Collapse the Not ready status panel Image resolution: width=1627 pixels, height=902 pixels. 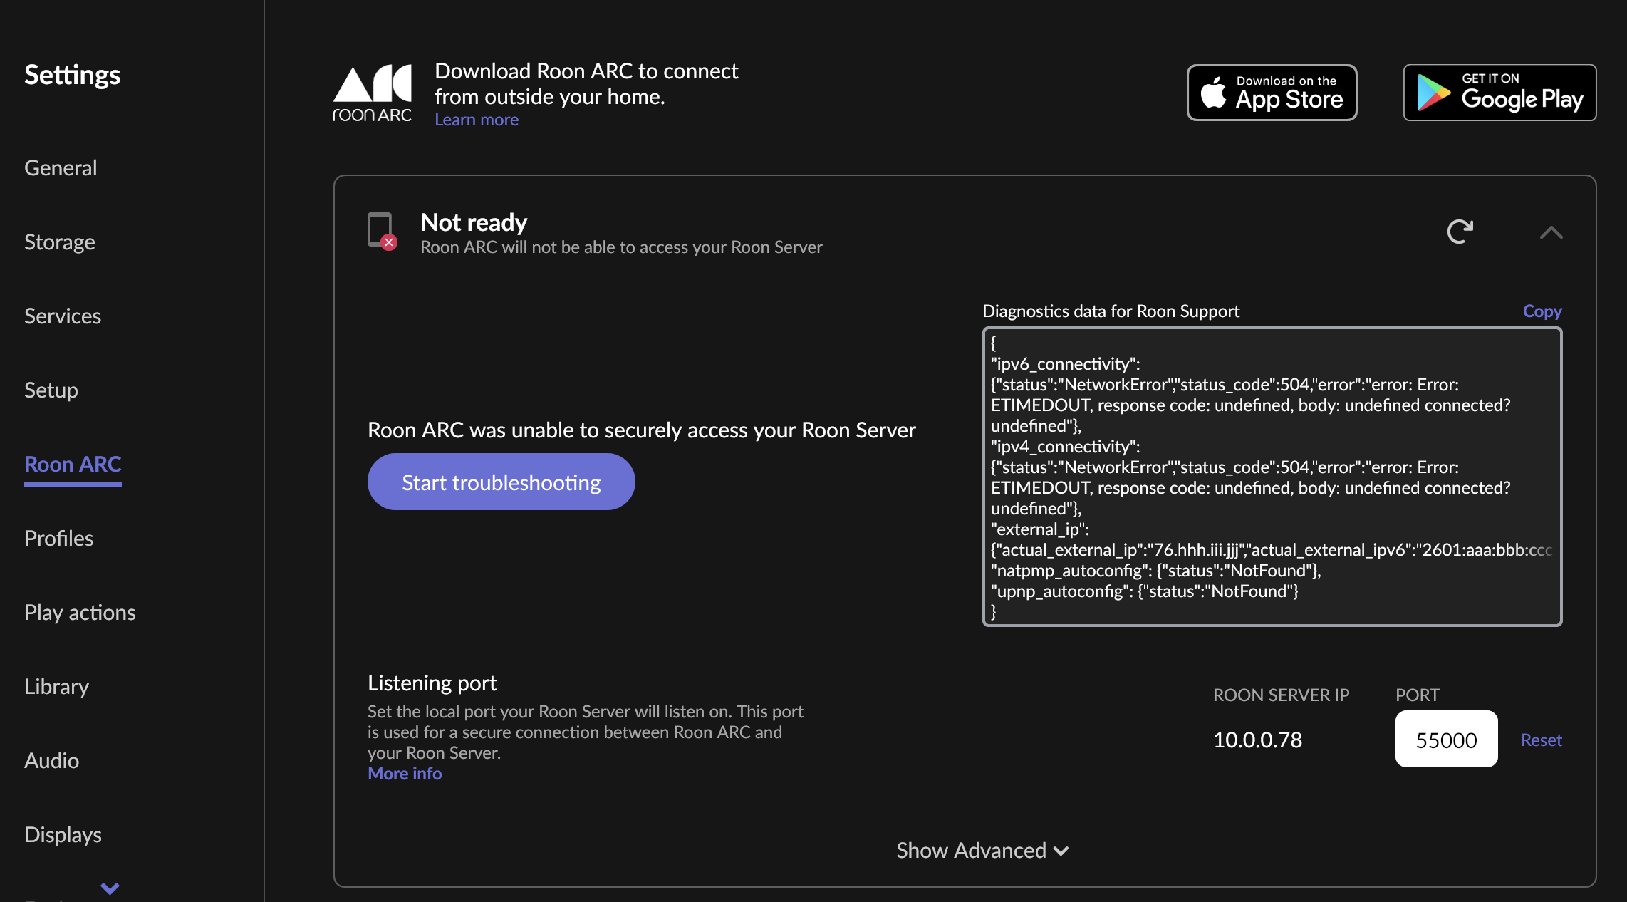[1551, 232]
